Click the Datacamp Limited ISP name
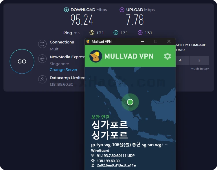217x170 pixels. coord(67,78)
